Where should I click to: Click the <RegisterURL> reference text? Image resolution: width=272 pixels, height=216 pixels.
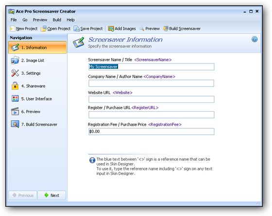tap(145, 108)
